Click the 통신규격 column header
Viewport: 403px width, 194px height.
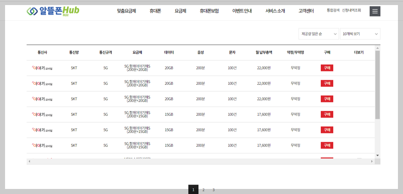pos(105,53)
